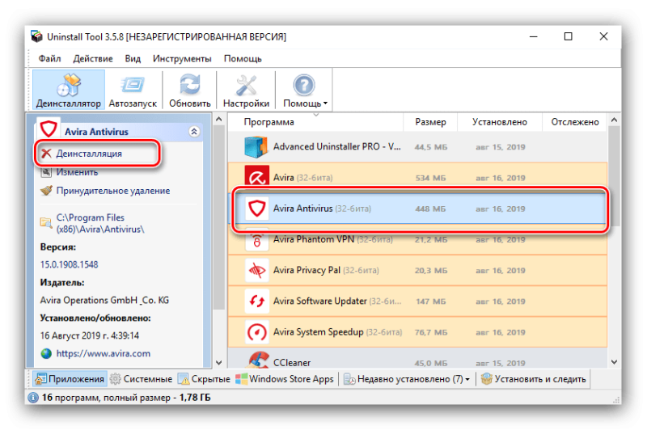Open Настройки from the toolbar

coord(246,91)
